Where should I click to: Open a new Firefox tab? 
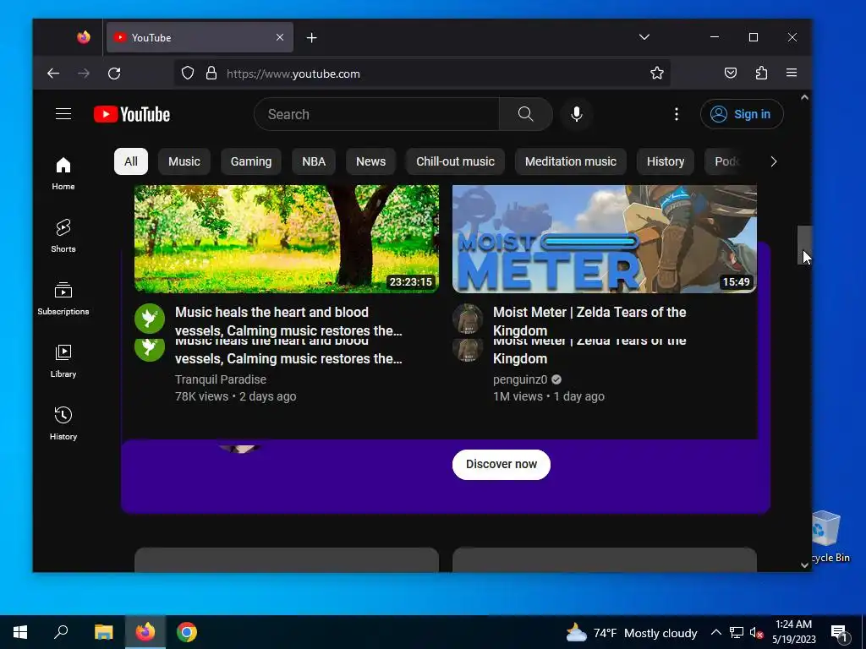pos(312,37)
